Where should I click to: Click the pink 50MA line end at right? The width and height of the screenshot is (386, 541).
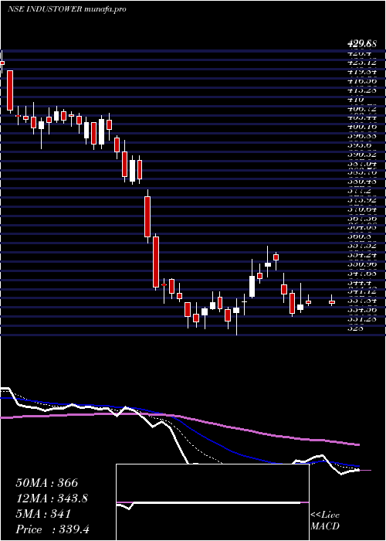[x=357, y=444]
